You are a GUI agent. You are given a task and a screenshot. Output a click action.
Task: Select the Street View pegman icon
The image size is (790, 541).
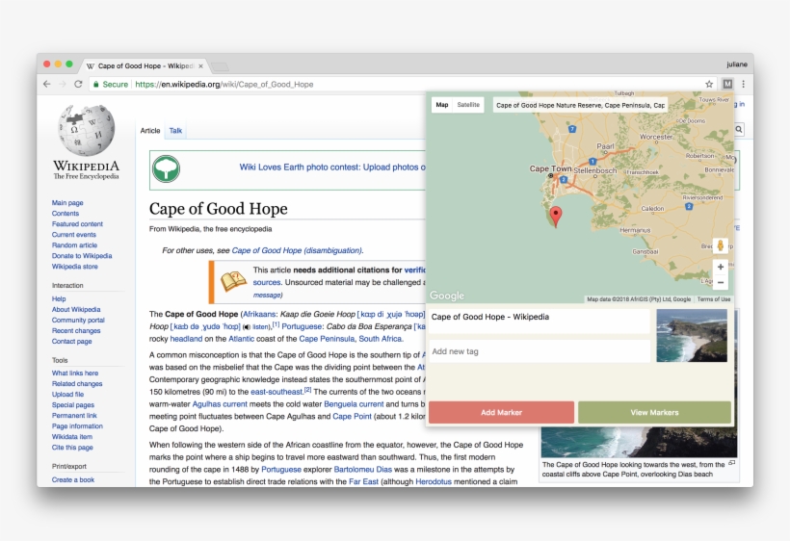(721, 245)
